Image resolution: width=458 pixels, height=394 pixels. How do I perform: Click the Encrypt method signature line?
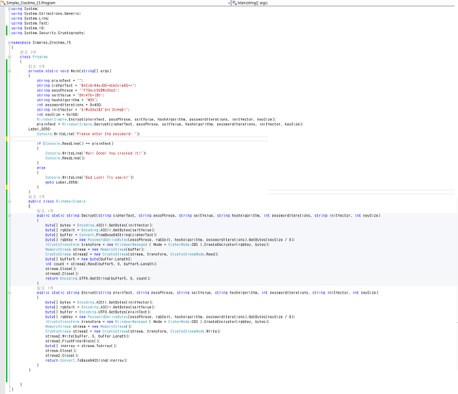(207, 293)
